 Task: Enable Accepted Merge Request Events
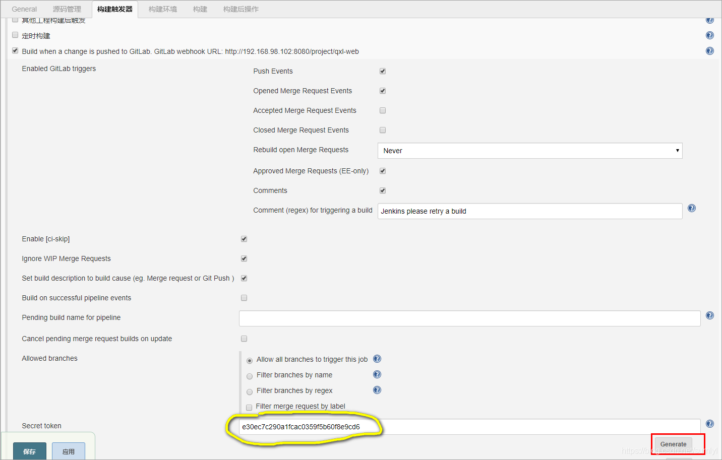383,110
